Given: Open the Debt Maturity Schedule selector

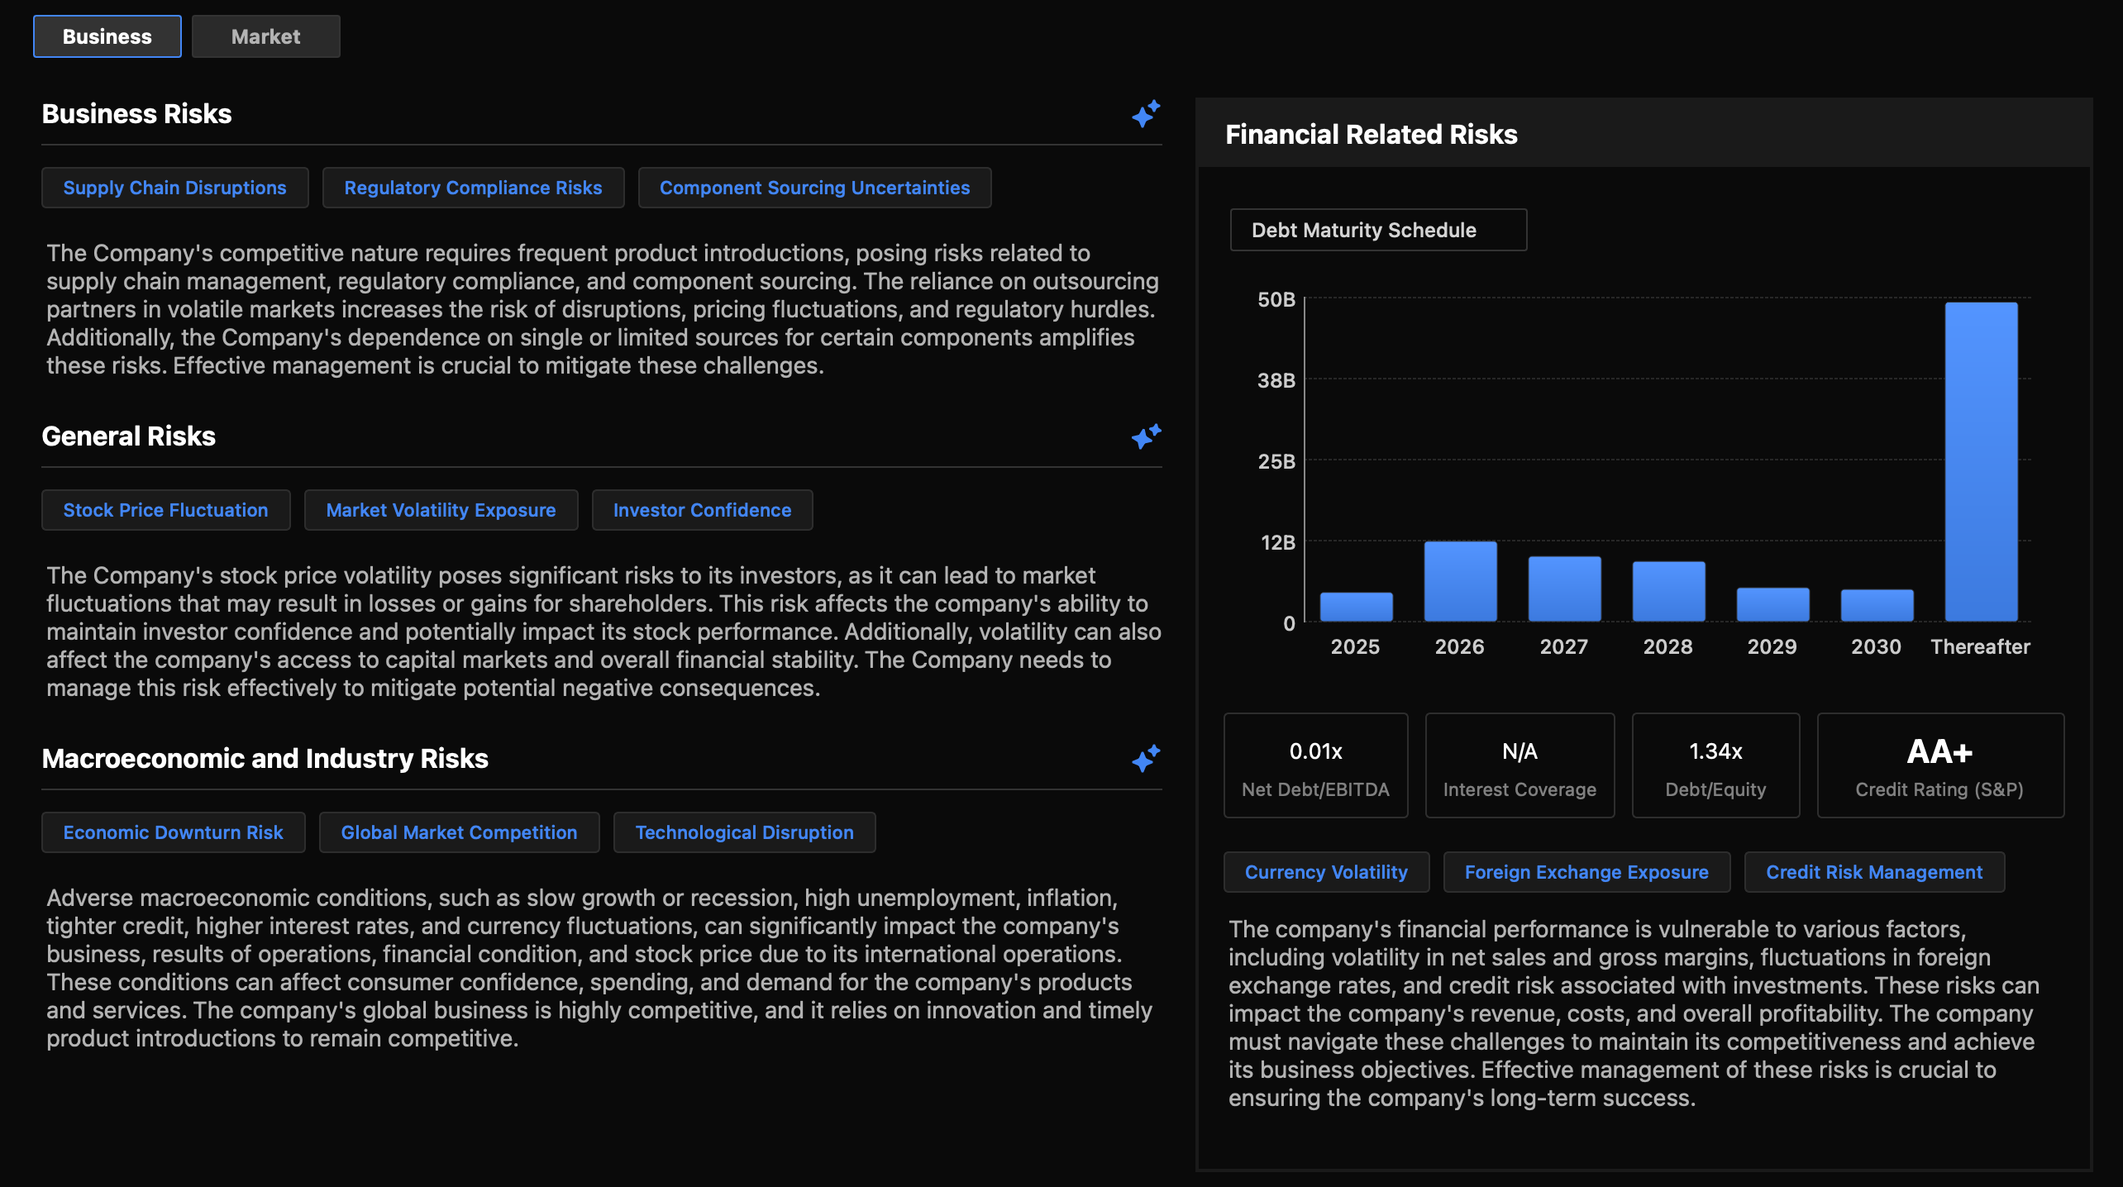Looking at the screenshot, I should tap(1377, 230).
